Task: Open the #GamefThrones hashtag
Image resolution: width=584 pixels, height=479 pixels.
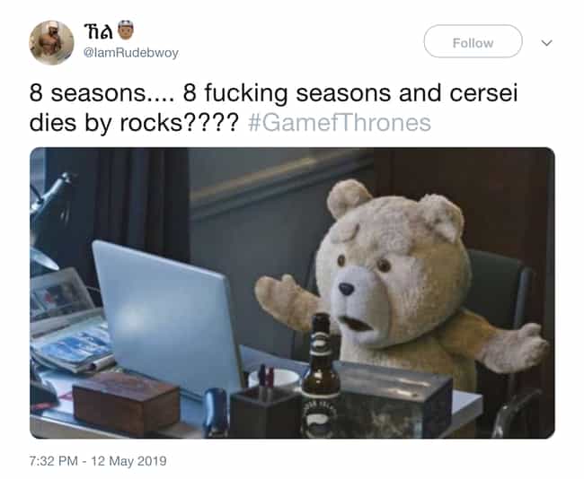Action: 340,123
